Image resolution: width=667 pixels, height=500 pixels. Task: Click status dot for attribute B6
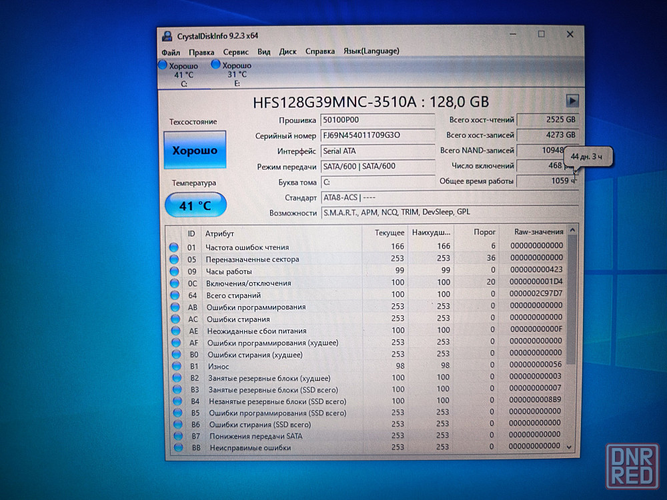(x=178, y=424)
